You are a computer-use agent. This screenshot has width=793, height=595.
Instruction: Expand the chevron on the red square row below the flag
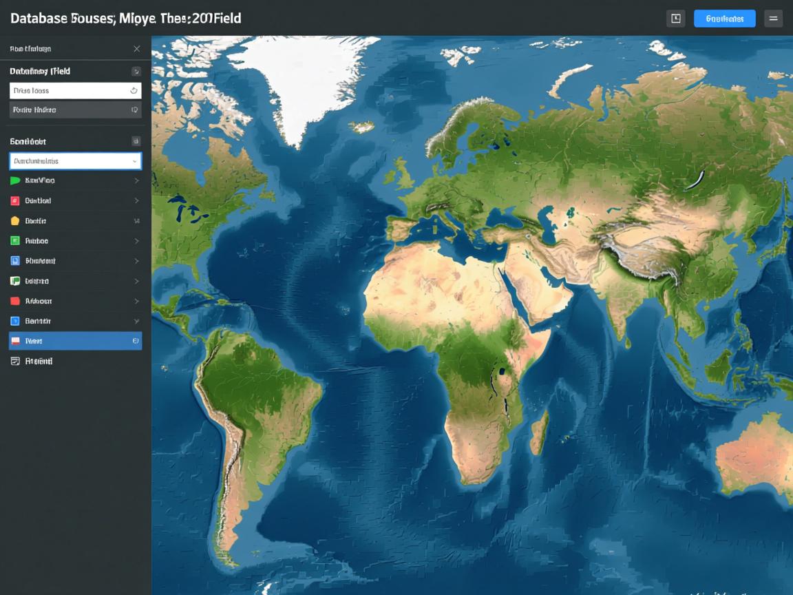136,201
